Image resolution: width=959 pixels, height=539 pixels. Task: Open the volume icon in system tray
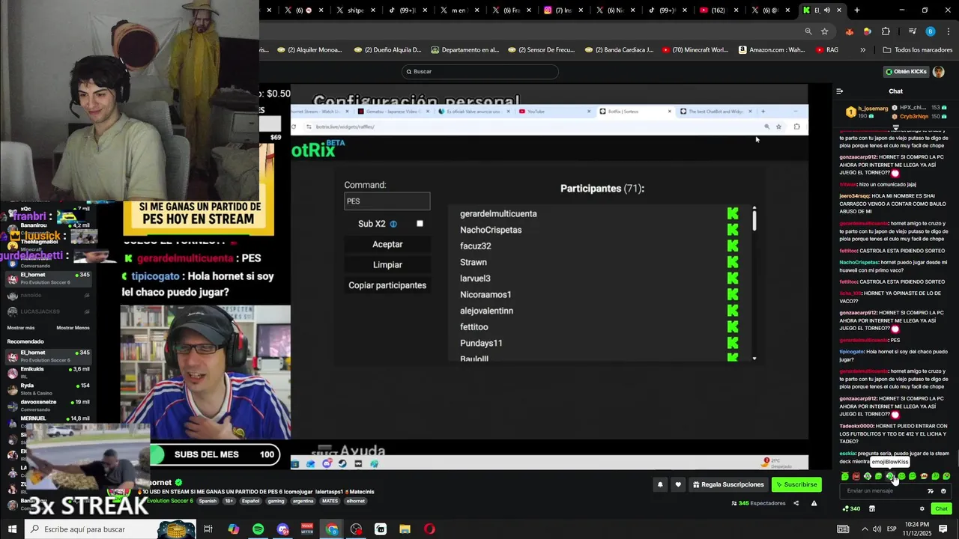point(877,529)
